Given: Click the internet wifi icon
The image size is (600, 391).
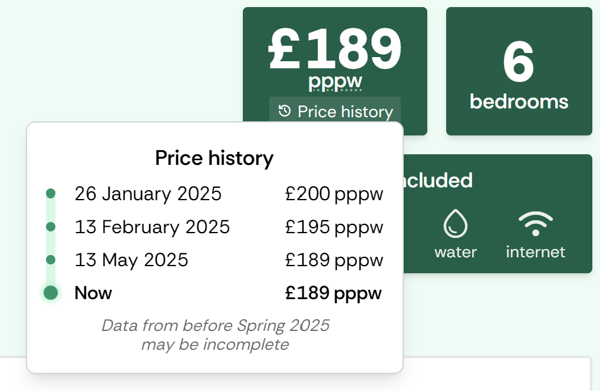Looking at the screenshot, I should click(x=535, y=224).
